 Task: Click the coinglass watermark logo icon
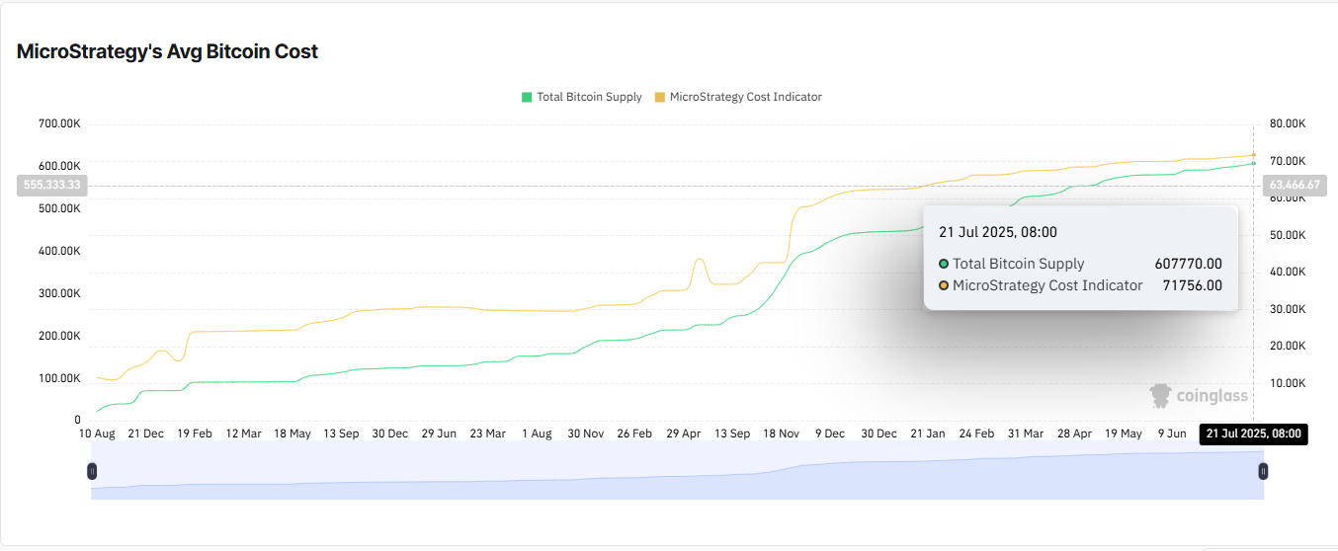pyautogui.click(x=1160, y=396)
